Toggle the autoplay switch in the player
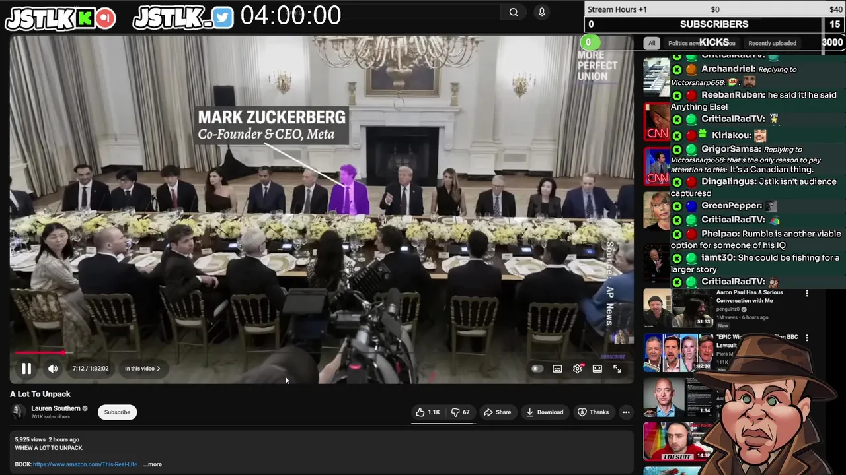Viewport: 846px width, 475px height. coord(537,369)
